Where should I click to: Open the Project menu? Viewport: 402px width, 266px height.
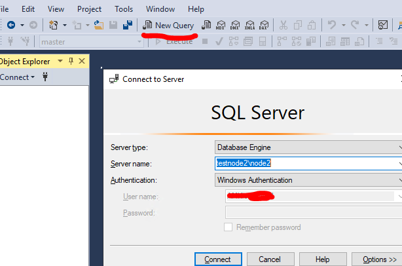point(89,9)
